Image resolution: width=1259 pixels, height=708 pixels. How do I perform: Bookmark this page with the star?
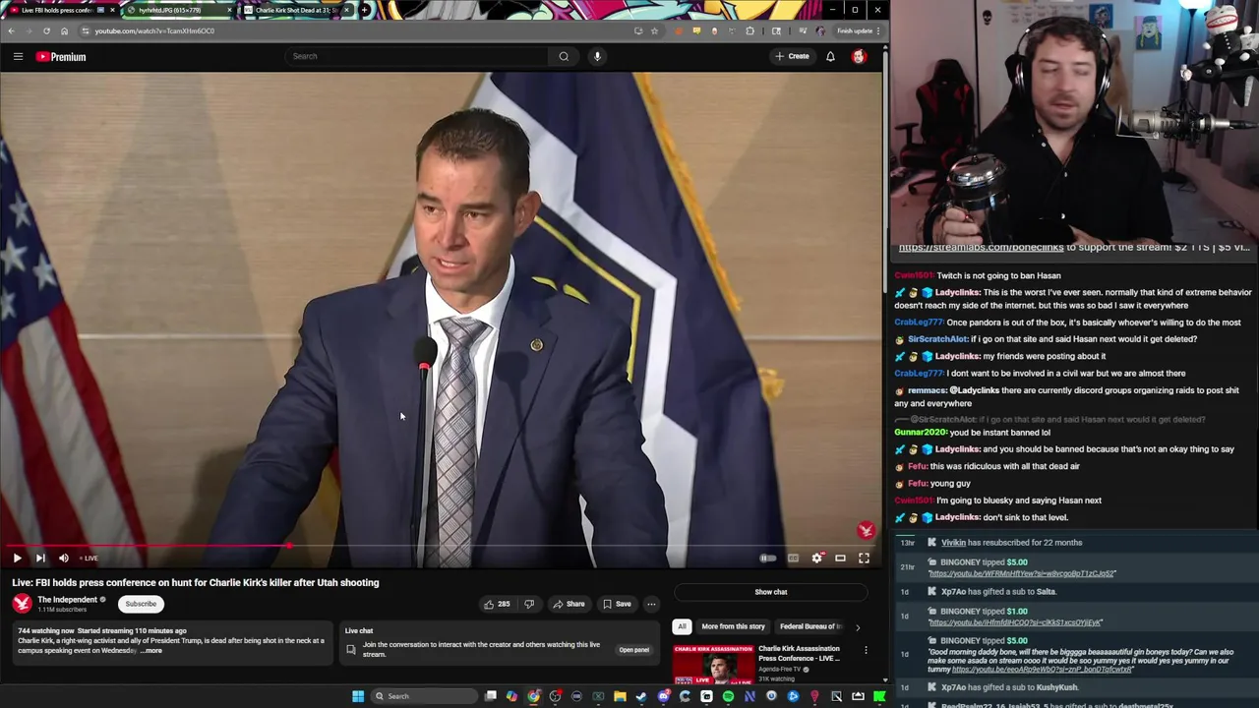coord(654,30)
